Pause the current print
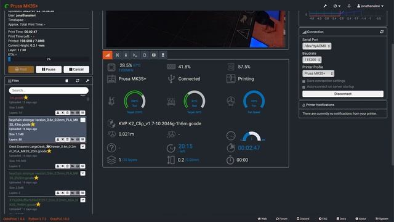Image resolution: width=394 pixels, height=222 pixels. tap(49, 69)
